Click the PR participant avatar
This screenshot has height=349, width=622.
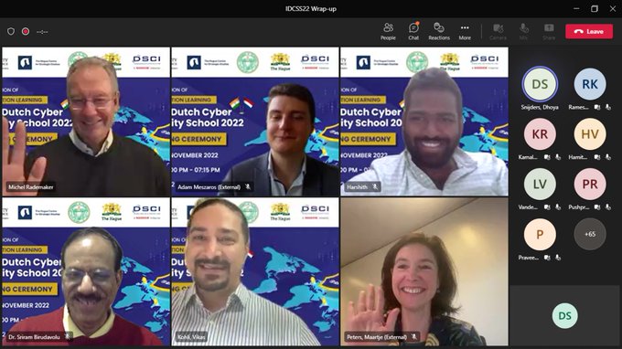click(x=590, y=184)
